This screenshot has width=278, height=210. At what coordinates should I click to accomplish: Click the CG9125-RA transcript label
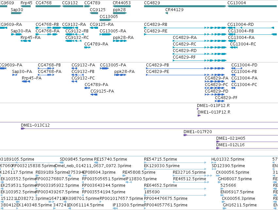tap(102, 24)
